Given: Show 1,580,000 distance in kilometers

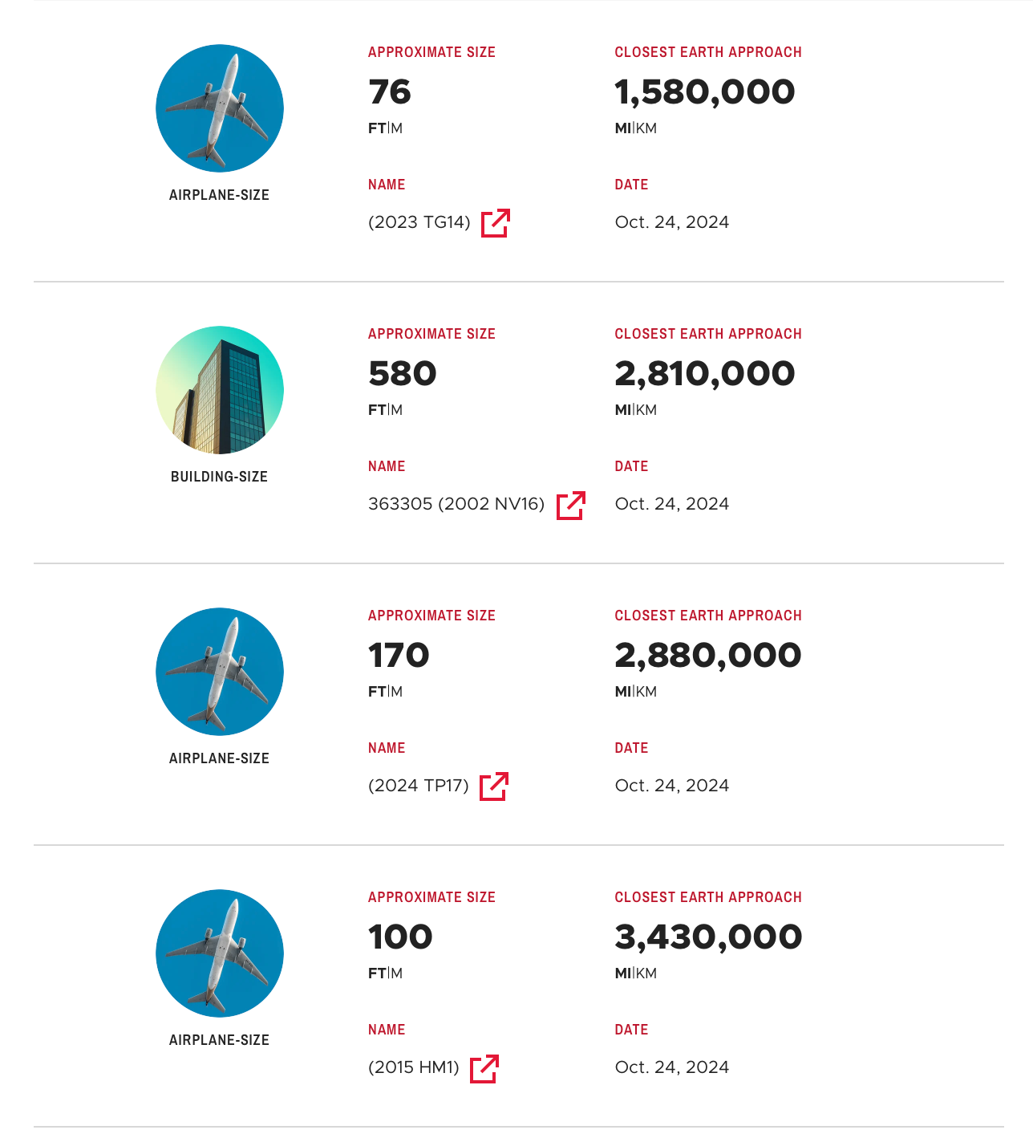Looking at the screenshot, I should (x=646, y=128).
